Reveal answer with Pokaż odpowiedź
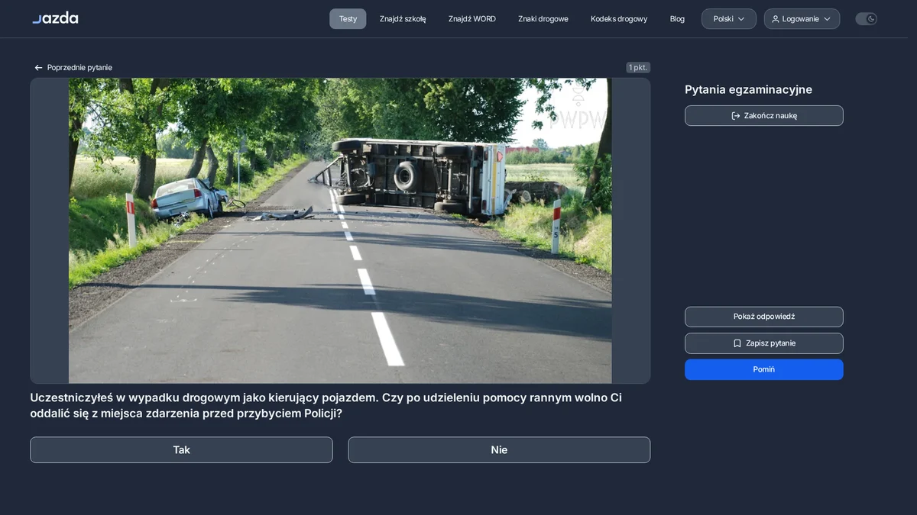The height and width of the screenshot is (515, 917). (x=764, y=317)
